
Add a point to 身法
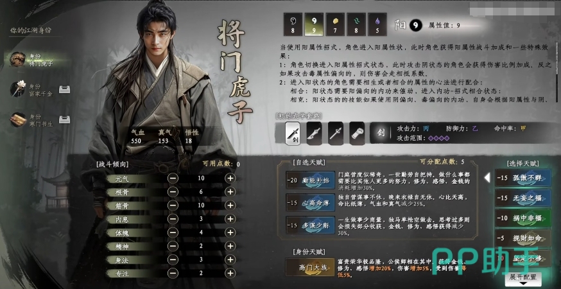(230, 259)
